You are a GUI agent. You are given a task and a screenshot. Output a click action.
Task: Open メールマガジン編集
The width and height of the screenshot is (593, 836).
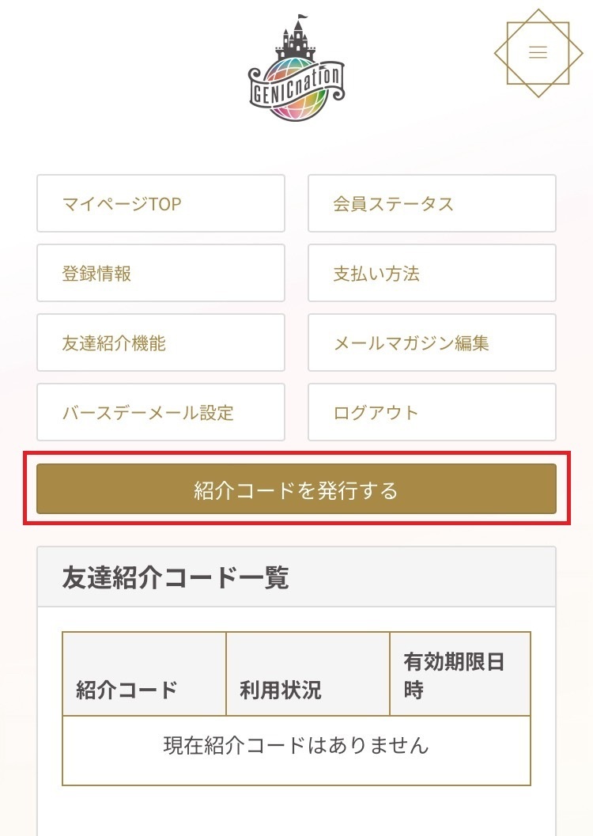pyautogui.click(x=432, y=342)
